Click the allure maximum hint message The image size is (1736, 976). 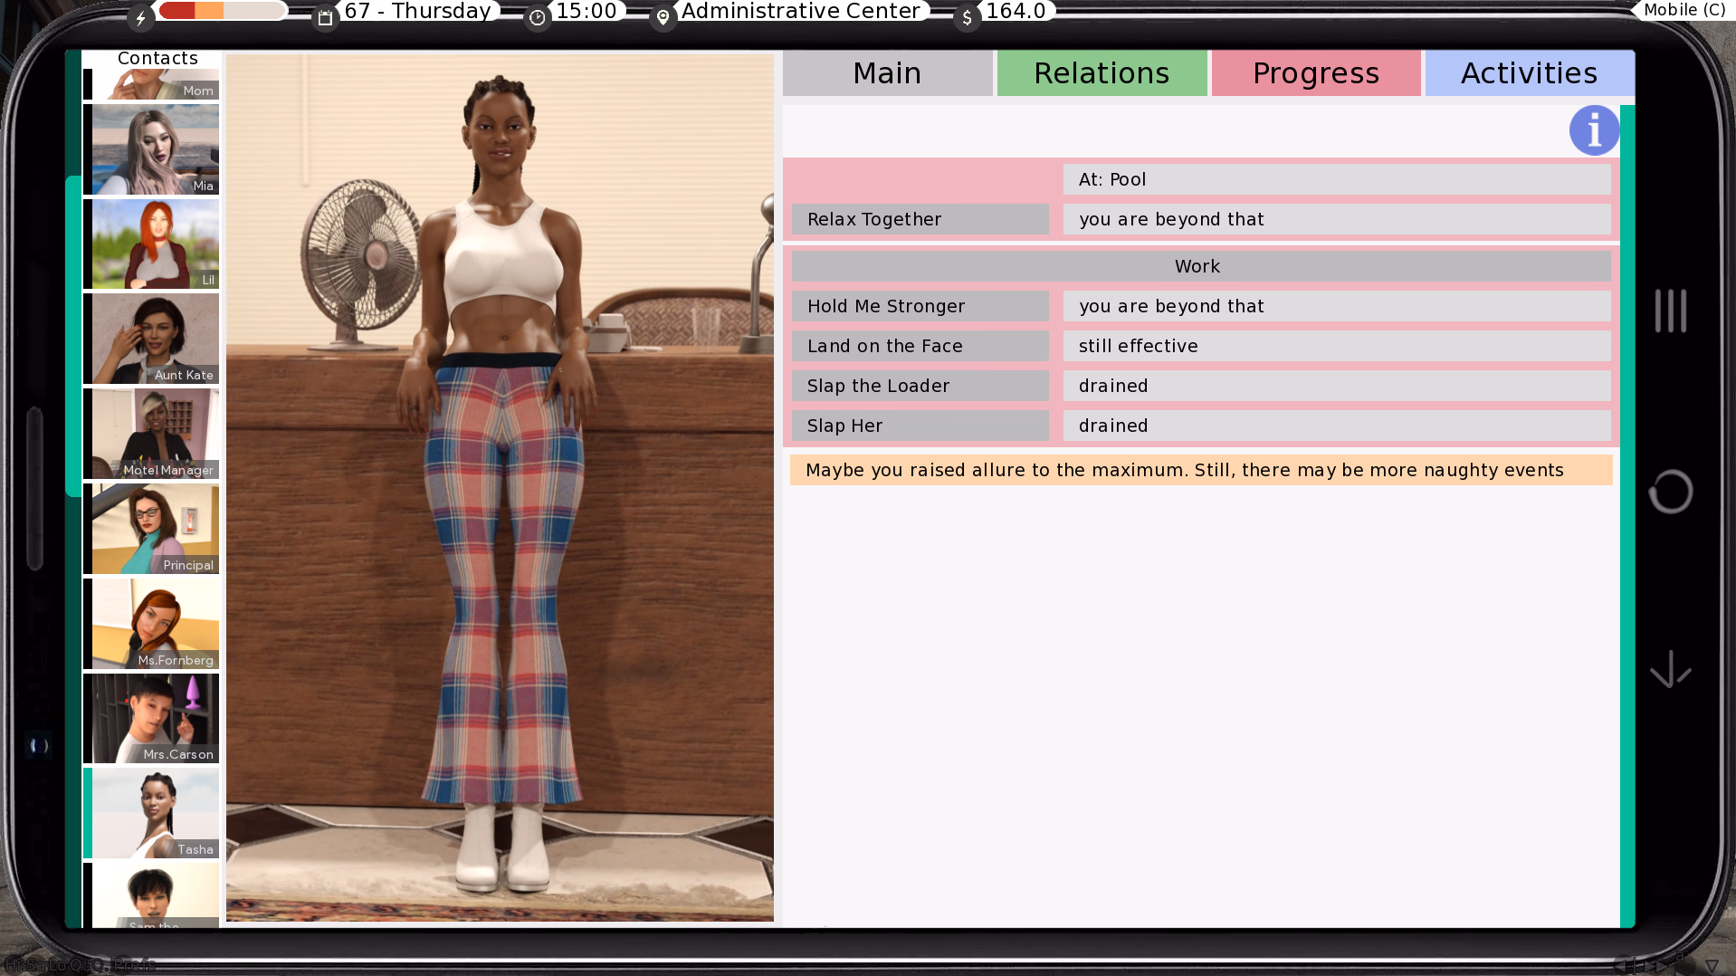[x=1201, y=470]
